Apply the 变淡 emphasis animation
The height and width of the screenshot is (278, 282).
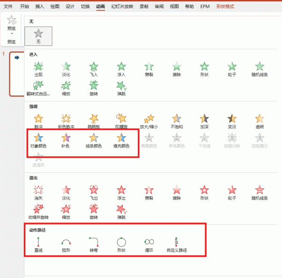coord(232,121)
